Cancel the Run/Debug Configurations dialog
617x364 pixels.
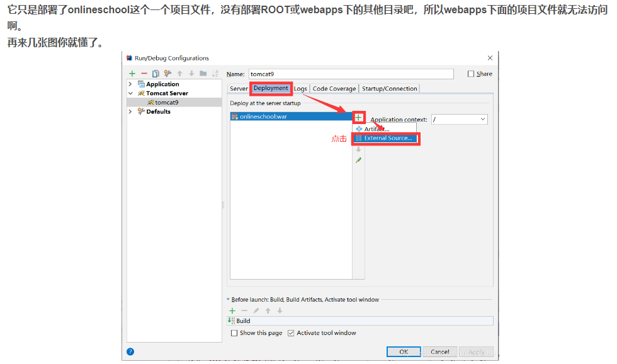pos(439,351)
